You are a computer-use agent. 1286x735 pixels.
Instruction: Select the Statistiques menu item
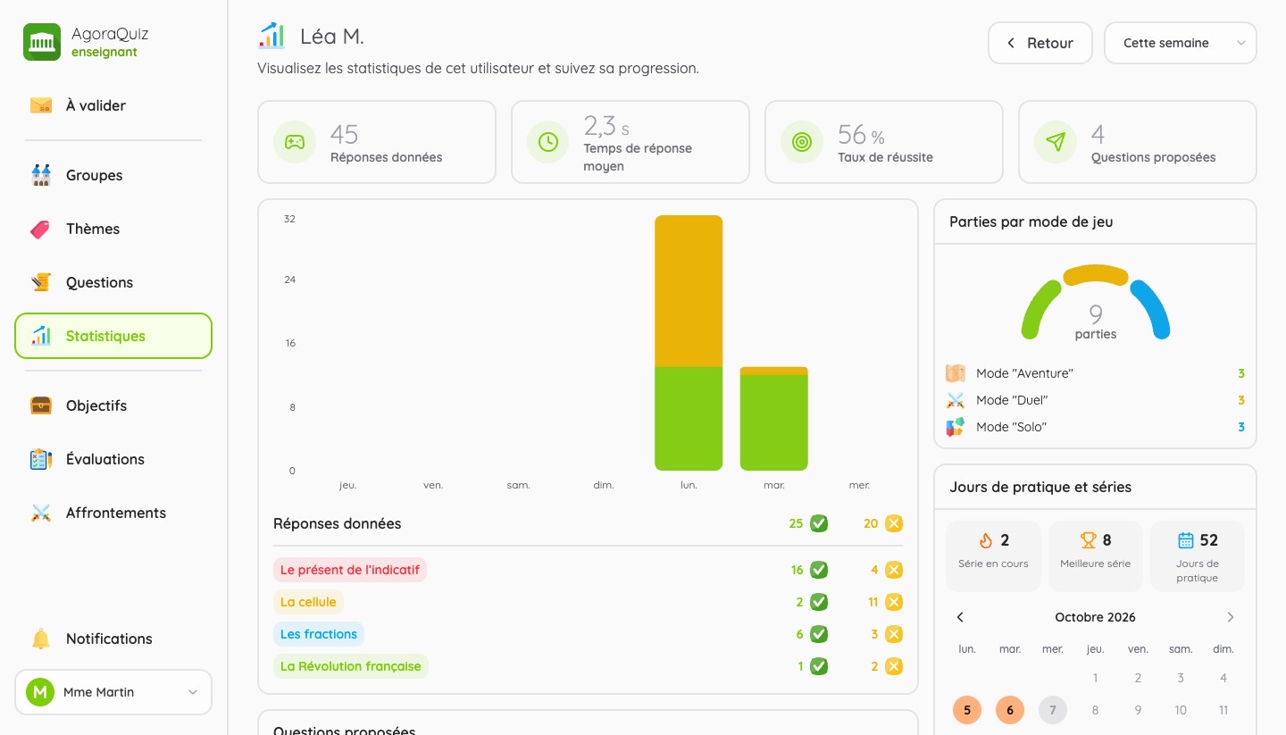113,336
